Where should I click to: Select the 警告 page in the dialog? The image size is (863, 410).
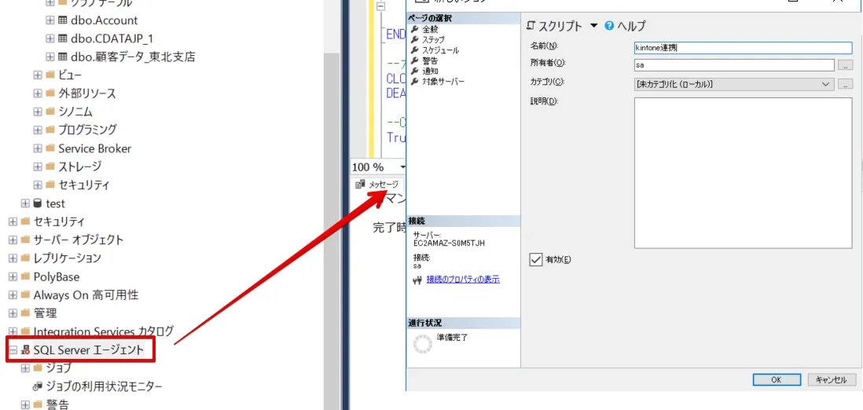[430, 60]
